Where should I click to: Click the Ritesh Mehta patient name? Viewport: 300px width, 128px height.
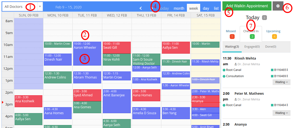point(245,58)
